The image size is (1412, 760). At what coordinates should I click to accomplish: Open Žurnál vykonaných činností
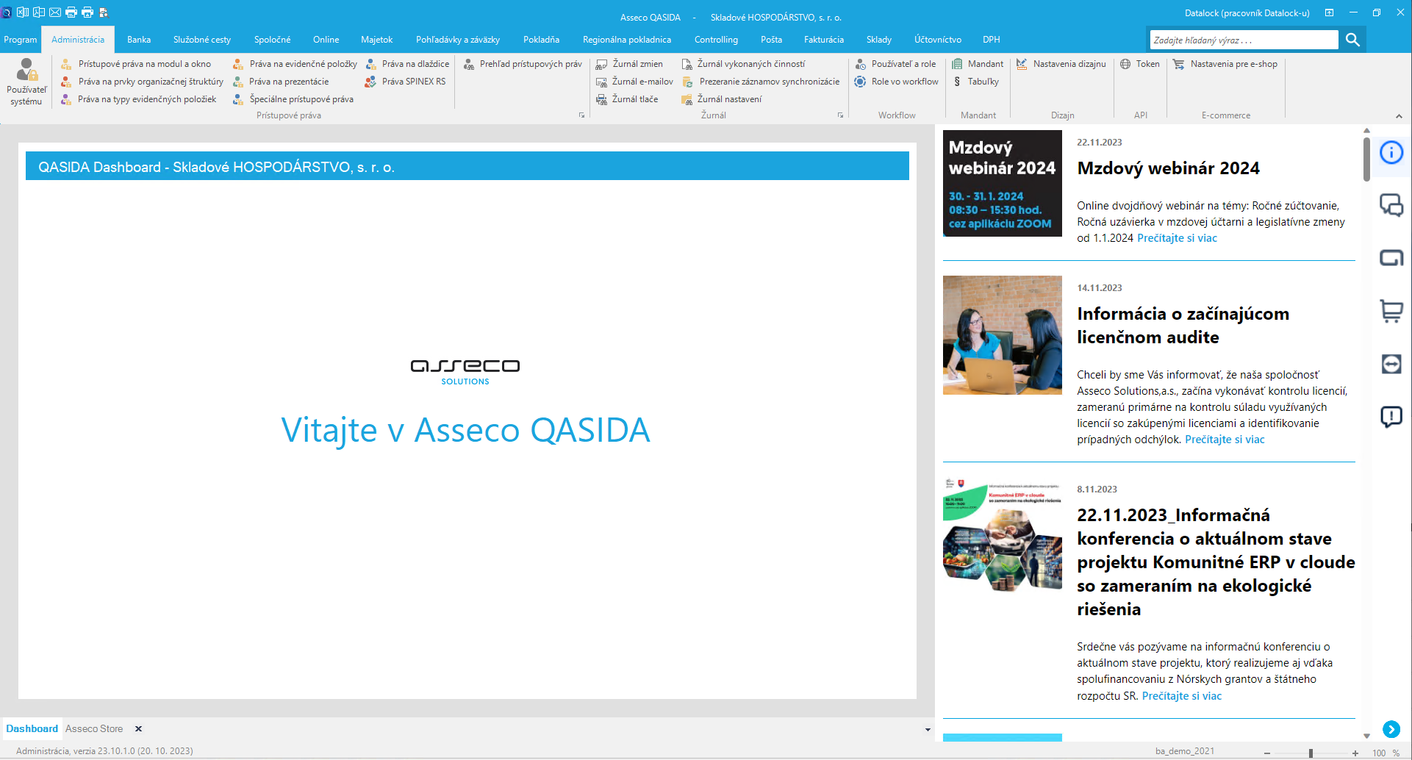click(743, 64)
